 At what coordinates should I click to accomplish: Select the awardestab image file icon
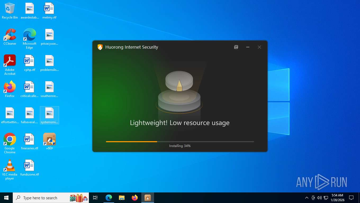pyautogui.click(x=30, y=11)
